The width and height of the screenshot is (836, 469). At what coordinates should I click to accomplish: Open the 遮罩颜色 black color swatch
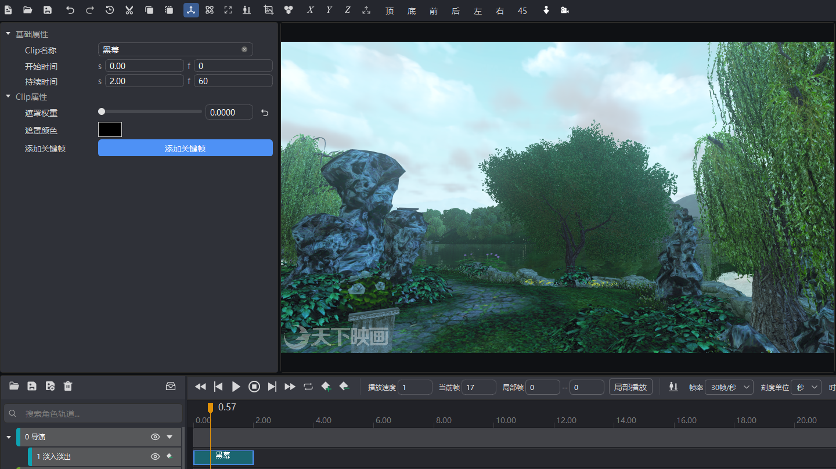pos(110,129)
